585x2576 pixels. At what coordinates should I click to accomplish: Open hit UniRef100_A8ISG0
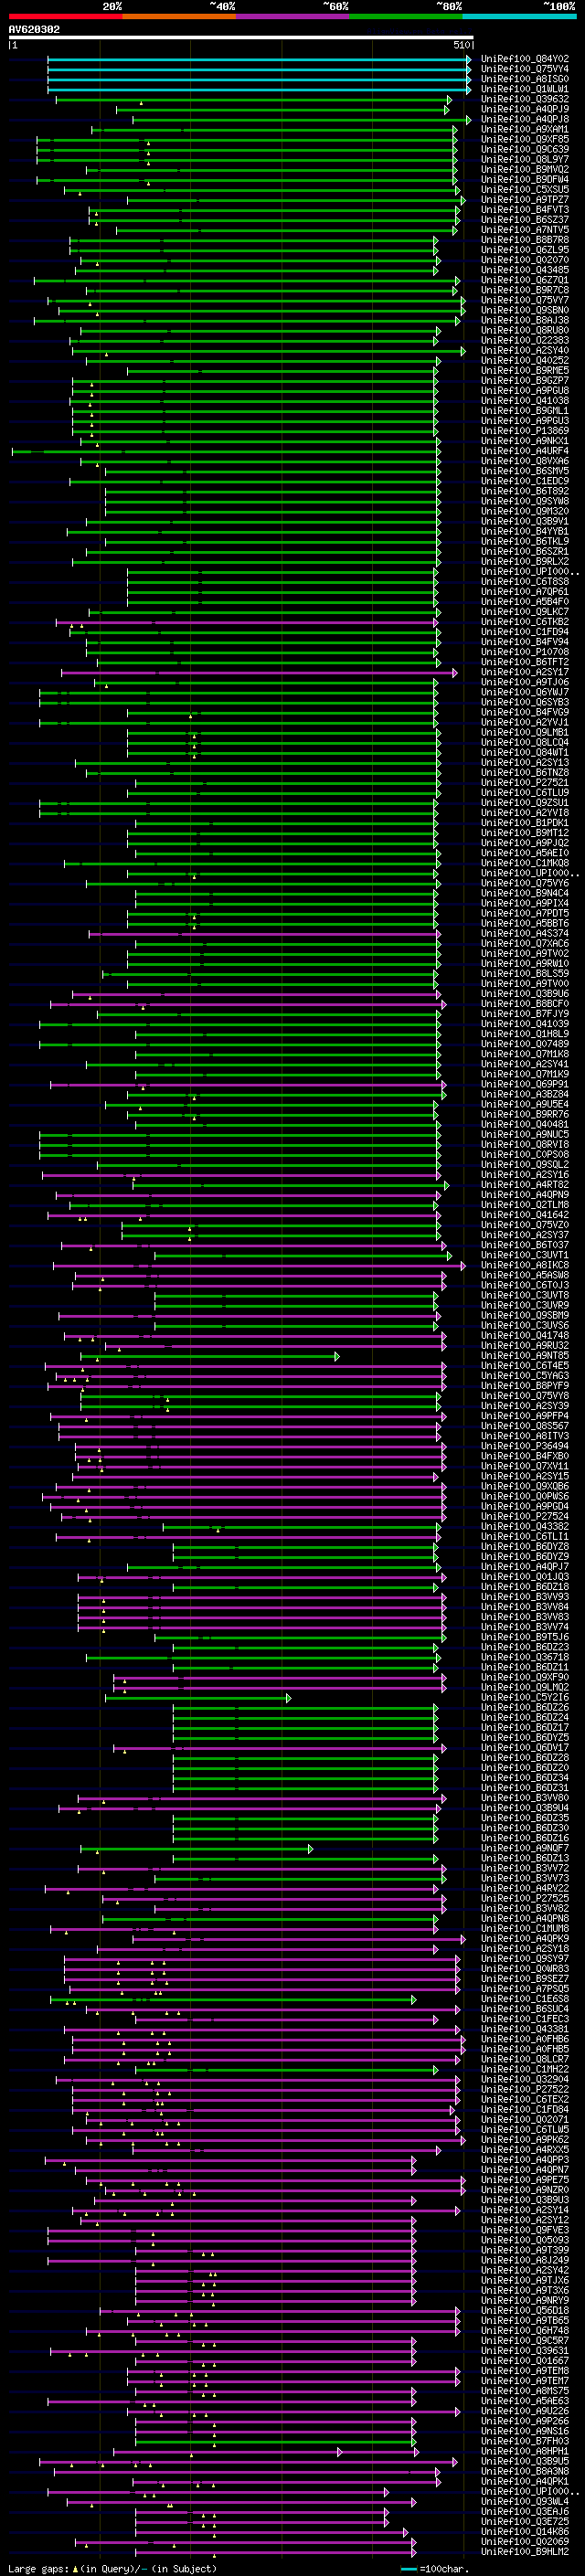point(524,79)
